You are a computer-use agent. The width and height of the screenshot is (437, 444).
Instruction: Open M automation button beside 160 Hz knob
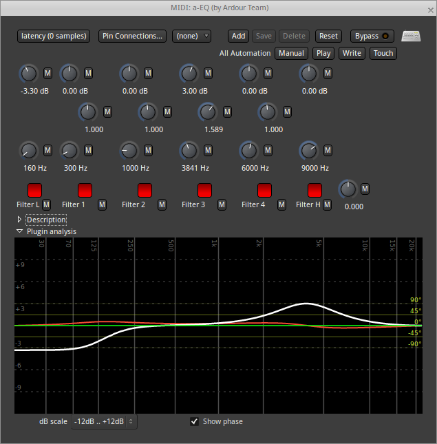[x=47, y=150]
